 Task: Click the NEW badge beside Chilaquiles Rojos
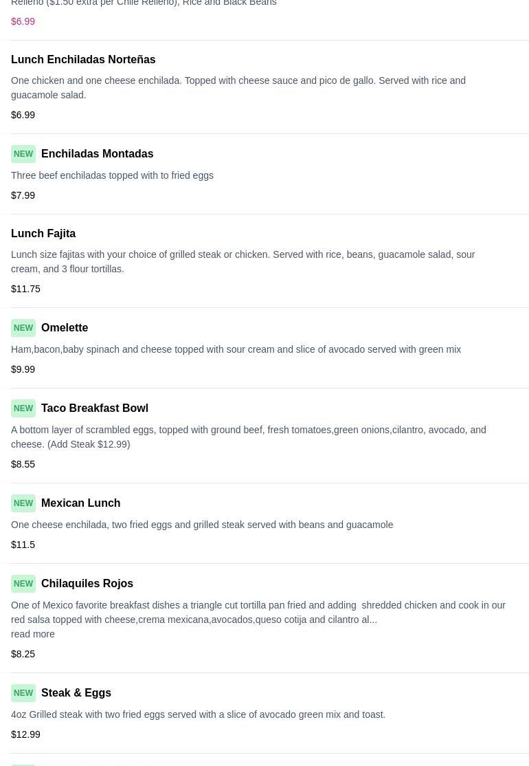23,584
